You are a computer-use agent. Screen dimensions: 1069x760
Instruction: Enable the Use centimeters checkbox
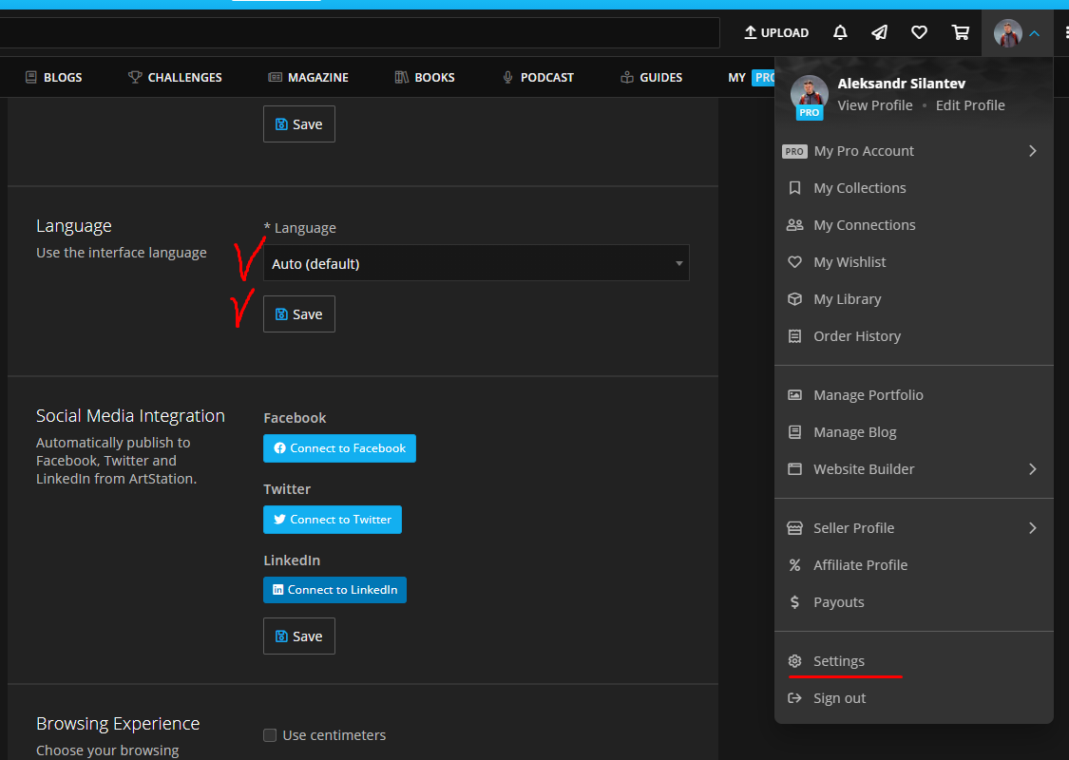pos(270,735)
